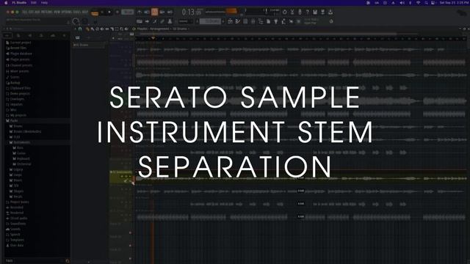
Task: Select the Paint brush tool in playlist toolbar
Action: click(x=93, y=29)
